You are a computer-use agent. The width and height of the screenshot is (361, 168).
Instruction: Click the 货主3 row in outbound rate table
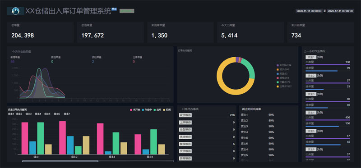click(268, 126)
